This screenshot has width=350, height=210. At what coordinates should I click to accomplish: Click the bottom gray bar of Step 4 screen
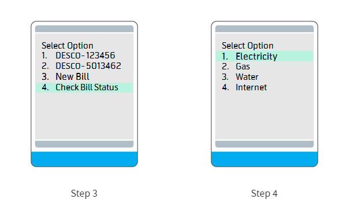point(265,144)
